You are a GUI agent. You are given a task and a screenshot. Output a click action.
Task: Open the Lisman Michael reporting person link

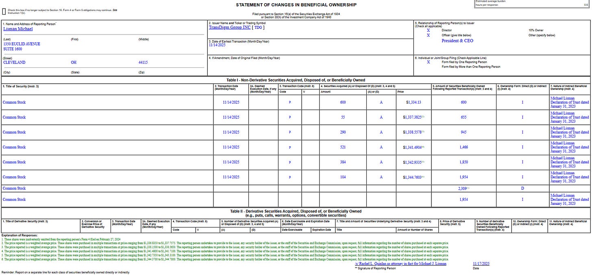click(x=18, y=29)
